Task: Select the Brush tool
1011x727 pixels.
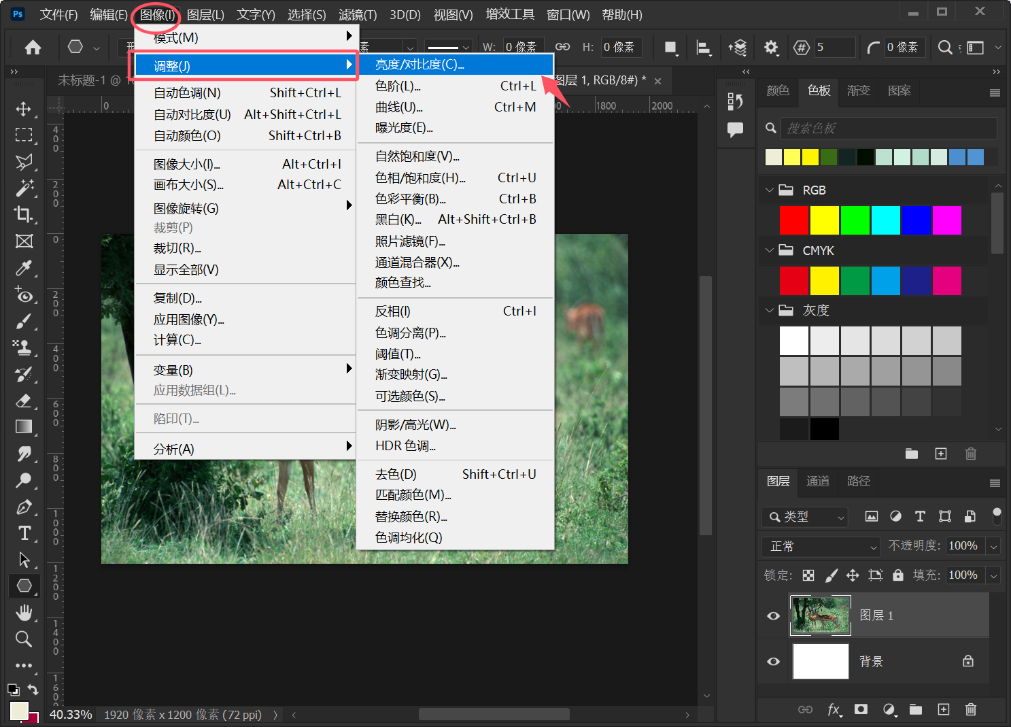Action: (x=24, y=321)
